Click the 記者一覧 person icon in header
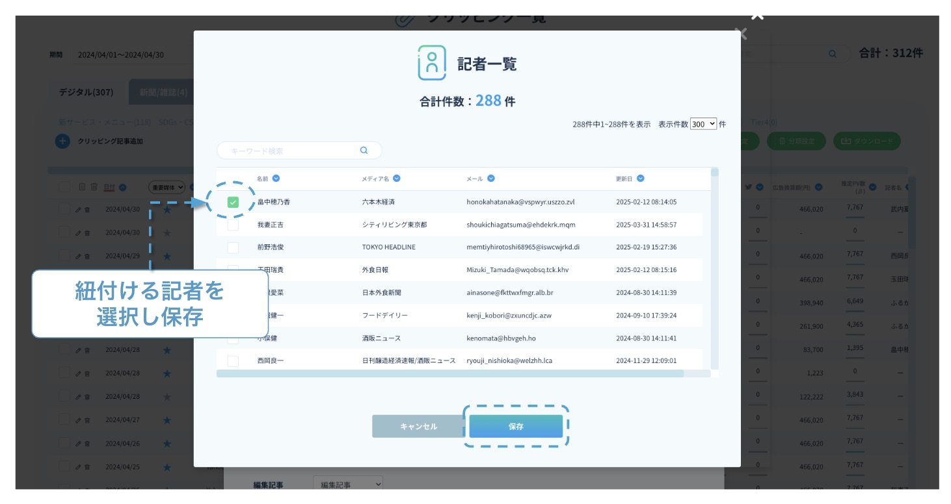 click(432, 63)
